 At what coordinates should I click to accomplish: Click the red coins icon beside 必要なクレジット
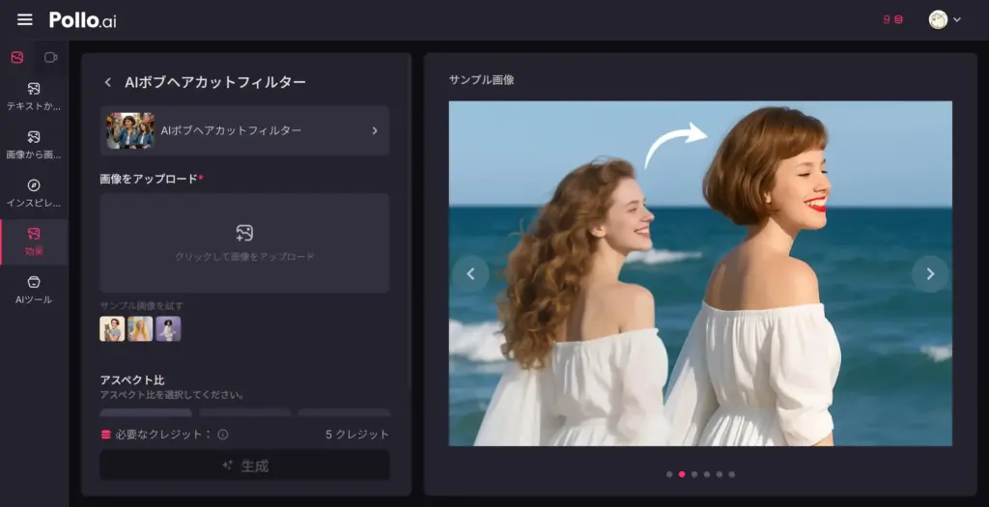coord(106,435)
